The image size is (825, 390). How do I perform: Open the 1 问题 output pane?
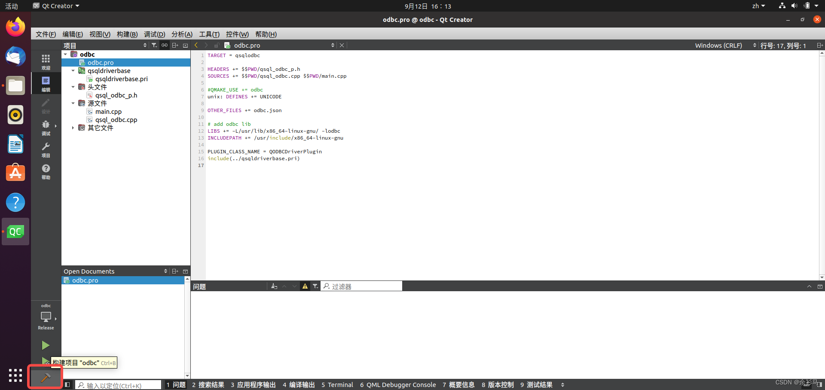tap(176, 384)
